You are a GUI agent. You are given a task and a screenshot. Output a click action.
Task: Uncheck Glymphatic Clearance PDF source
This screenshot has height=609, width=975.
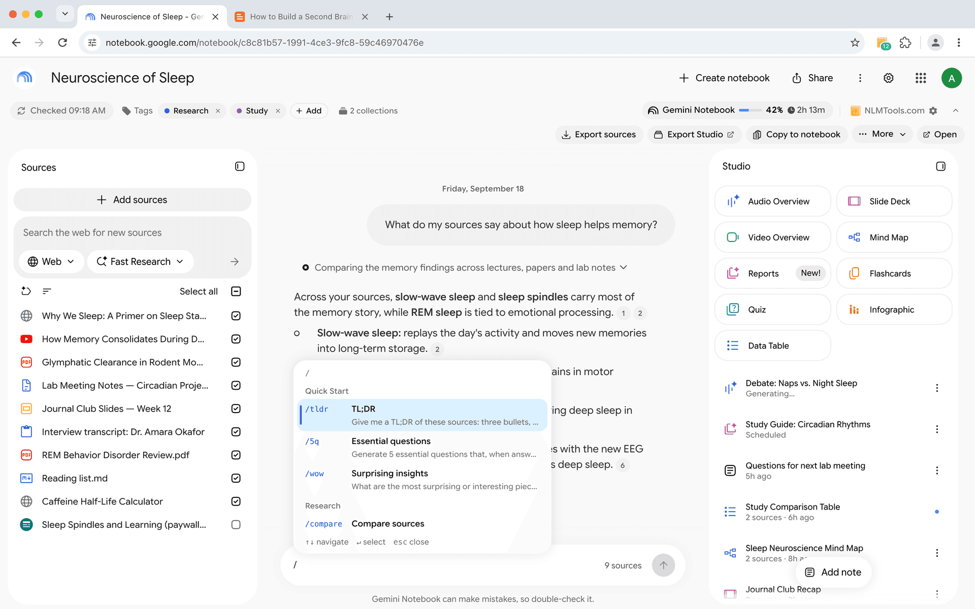click(x=236, y=362)
